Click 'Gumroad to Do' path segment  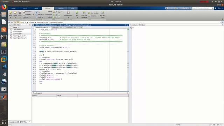click(42, 22)
